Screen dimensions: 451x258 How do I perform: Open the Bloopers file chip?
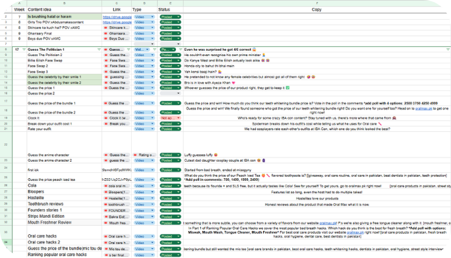pyautogui.click(x=117, y=192)
